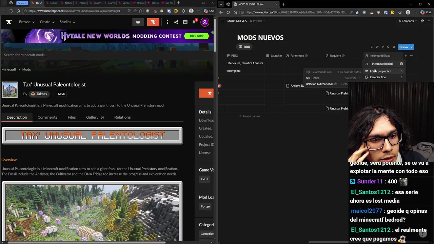Image resolution: width=434 pixels, height=244 pixels.
Task: Click the orange CurseForge app button in header
Action: coord(153,22)
